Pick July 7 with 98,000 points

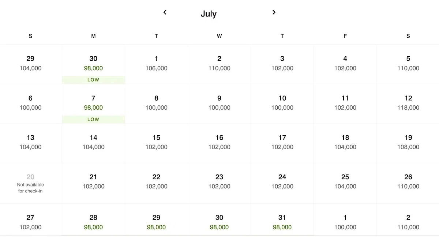click(93, 103)
